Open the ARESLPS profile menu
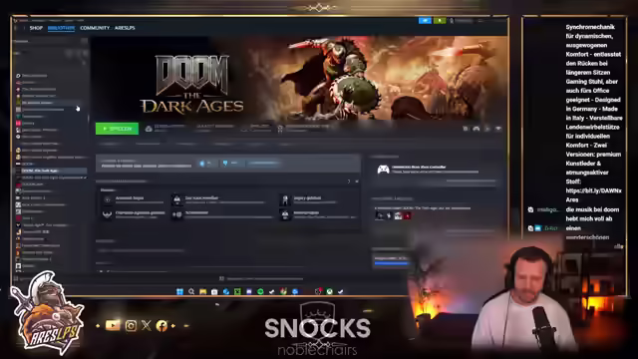Image resolution: width=638 pixels, height=359 pixels. coord(125,28)
